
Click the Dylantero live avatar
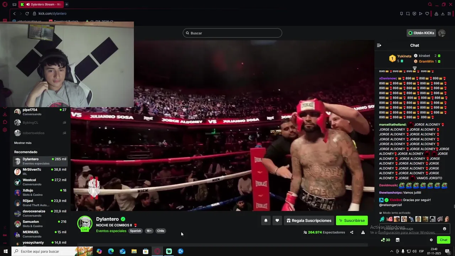pos(85,224)
